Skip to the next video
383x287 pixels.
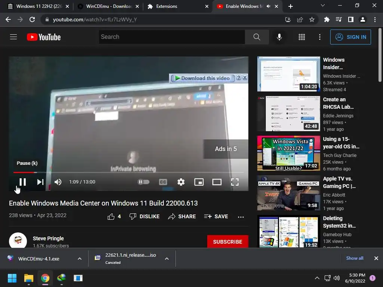tap(40, 182)
